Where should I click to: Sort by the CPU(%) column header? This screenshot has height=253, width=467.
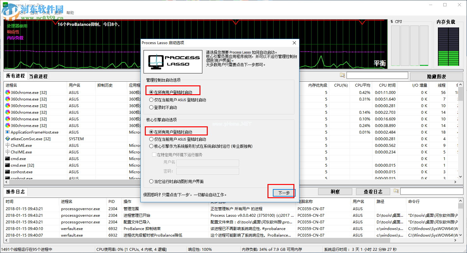tap(340, 85)
